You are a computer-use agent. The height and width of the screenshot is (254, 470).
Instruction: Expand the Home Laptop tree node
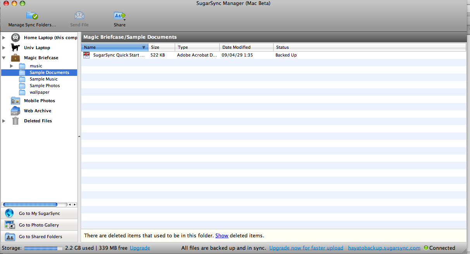[4, 38]
